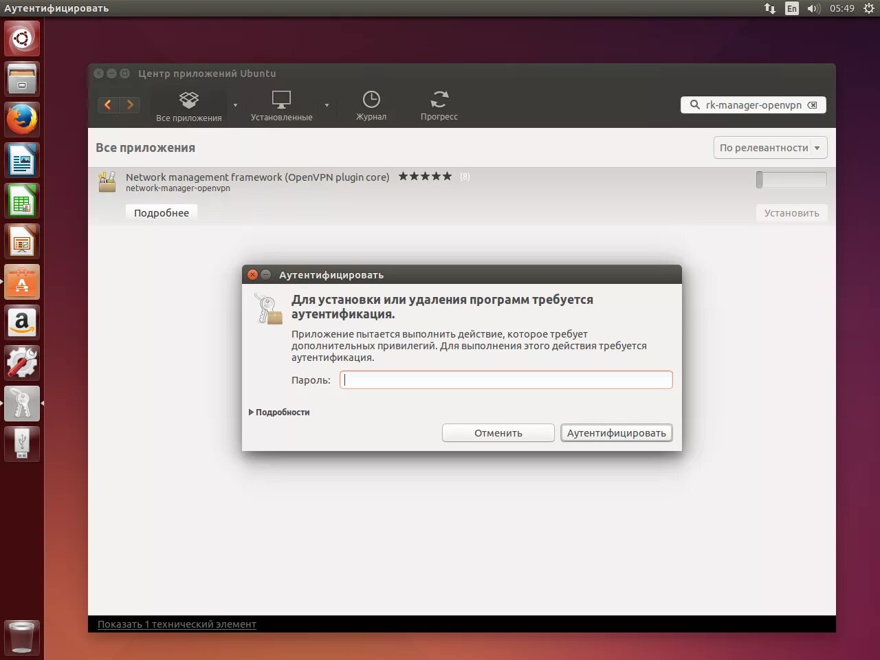Expand All applications dropdown arrow
Screen dimensions: 880x660
click(235, 105)
